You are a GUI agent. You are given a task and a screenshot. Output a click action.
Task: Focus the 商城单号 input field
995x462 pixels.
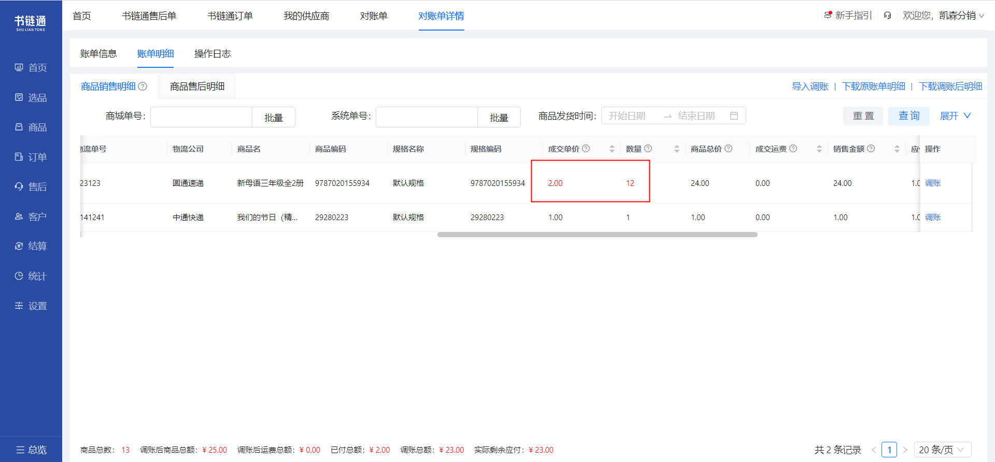point(201,117)
